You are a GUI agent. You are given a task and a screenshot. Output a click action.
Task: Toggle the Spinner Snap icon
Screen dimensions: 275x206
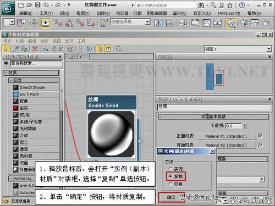click(91, 23)
